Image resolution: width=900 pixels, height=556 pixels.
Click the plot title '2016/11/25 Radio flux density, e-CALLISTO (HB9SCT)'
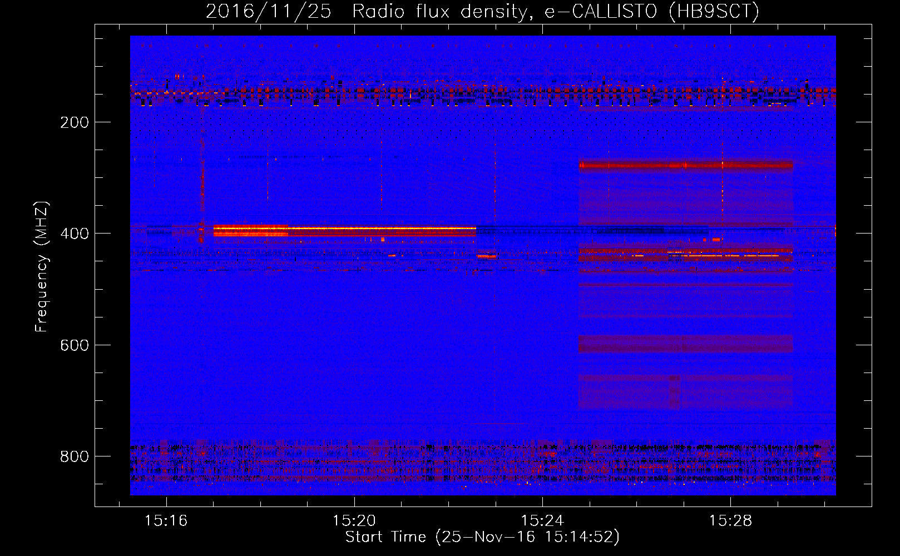coord(482,11)
